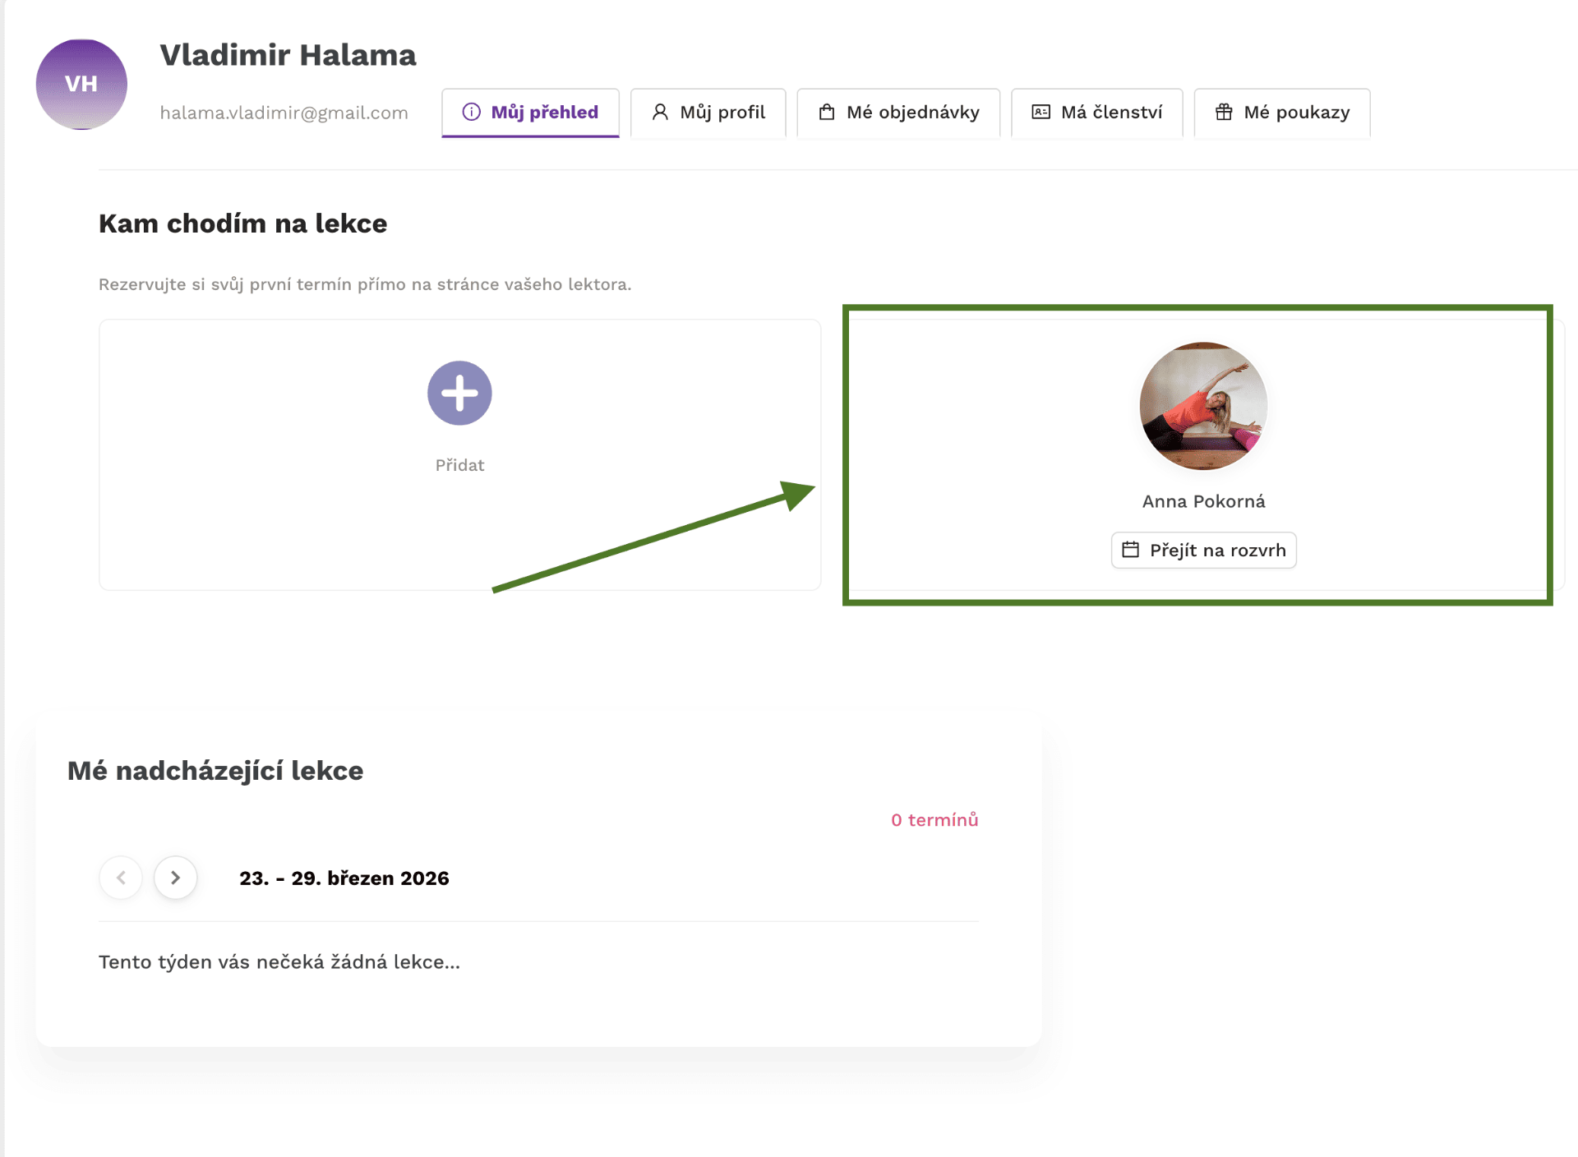Click the shopping bag icon in Mé objednávky
This screenshot has width=1578, height=1157.
click(x=827, y=112)
